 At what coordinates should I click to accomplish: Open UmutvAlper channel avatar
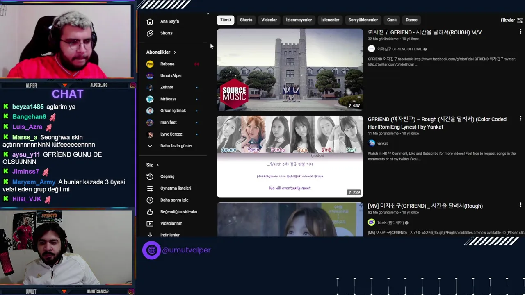pyautogui.click(x=150, y=76)
